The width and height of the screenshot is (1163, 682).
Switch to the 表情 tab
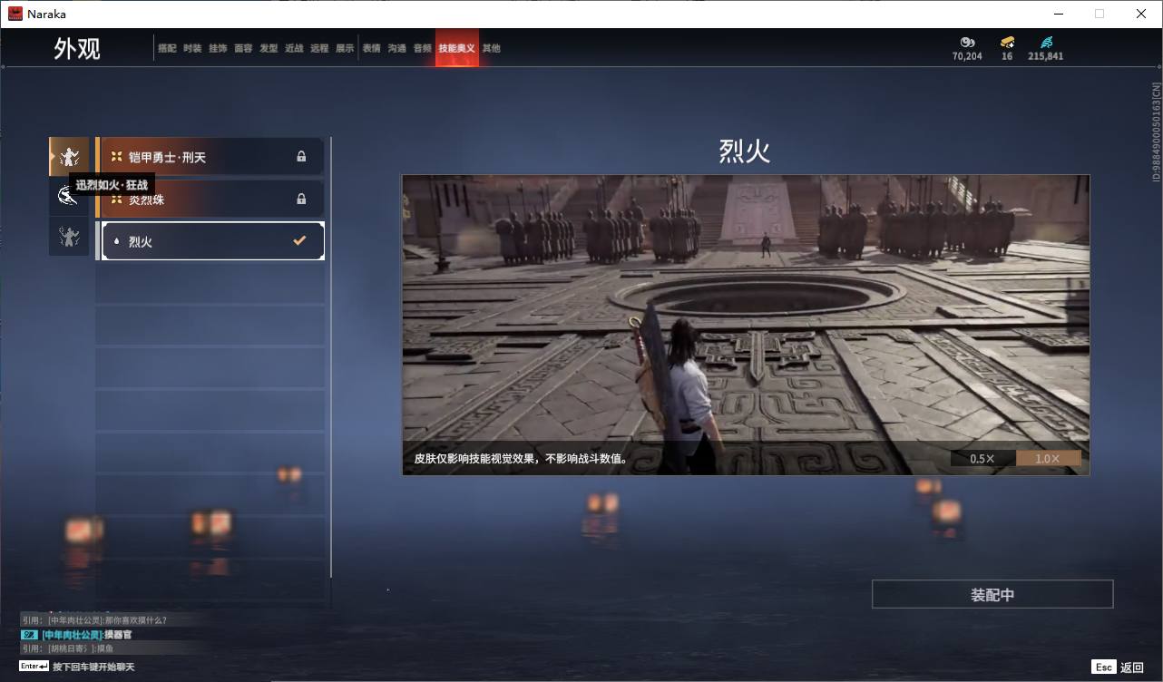point(371,48)
